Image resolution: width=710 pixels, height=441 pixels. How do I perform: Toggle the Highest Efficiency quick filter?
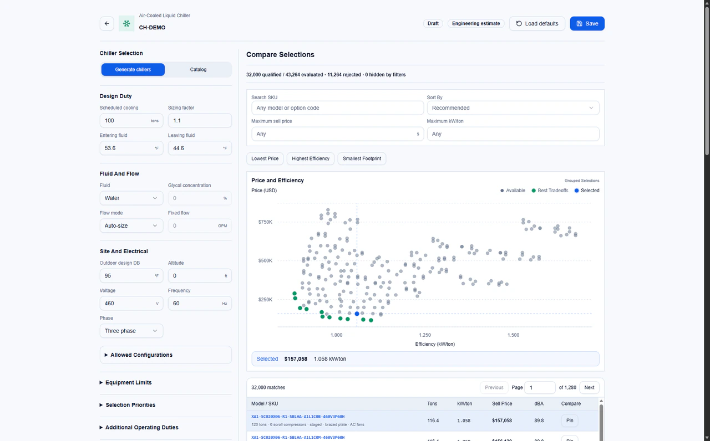pyautogui.click(x=311, y=158)
